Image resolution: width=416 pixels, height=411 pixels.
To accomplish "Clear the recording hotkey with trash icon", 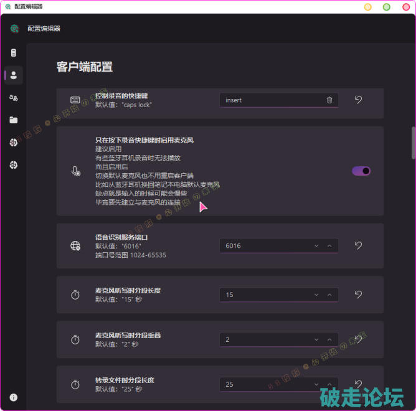I will pyautogui.click(x=329, y=100).
